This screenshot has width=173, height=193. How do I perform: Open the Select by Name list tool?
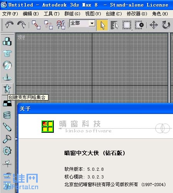click(115, 25)
